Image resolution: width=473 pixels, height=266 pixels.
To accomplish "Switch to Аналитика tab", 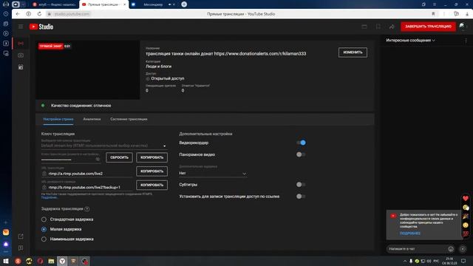I will tap(92, 119).
